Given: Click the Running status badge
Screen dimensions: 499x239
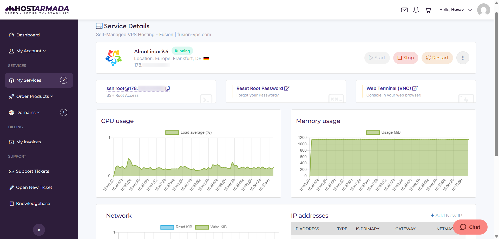Looking at the screenshot, I should [x=182, y=51].
